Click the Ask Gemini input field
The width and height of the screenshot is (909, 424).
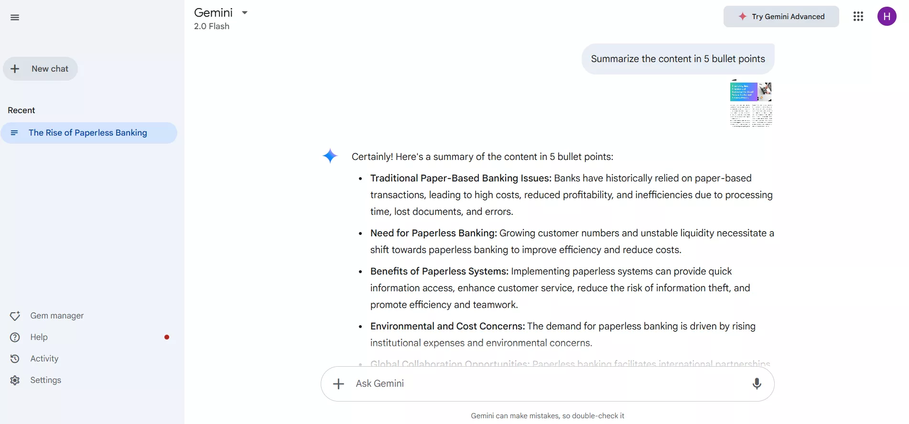coord(526,383)
